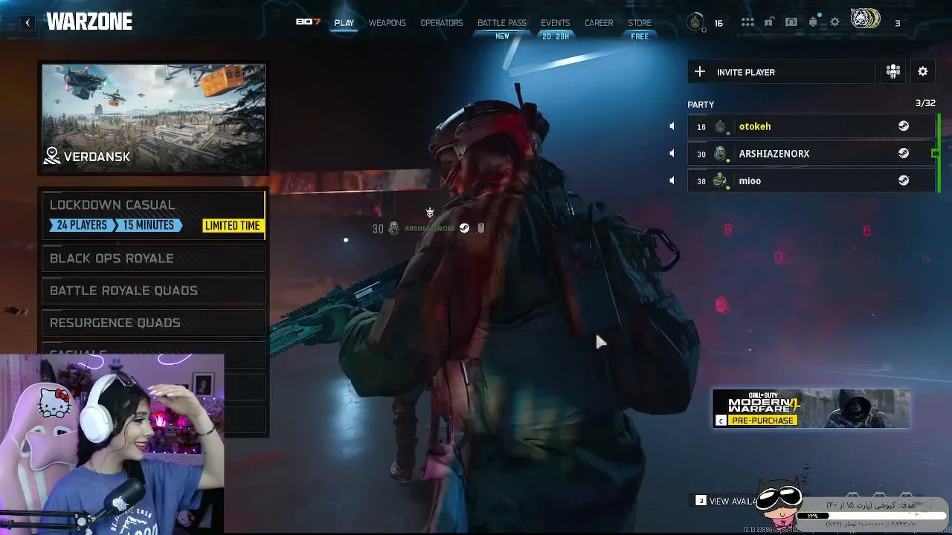The width and height of the screenshot is (952, 535).
Task: Click the PARTY header label
Action: [701, 105]
